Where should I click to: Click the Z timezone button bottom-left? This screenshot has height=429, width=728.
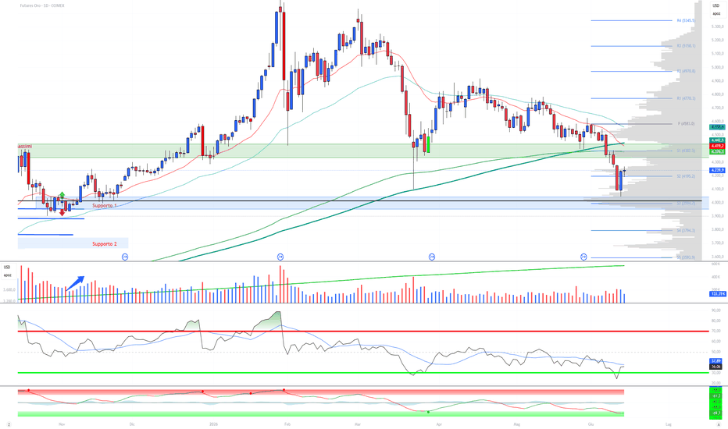[9, 424]
